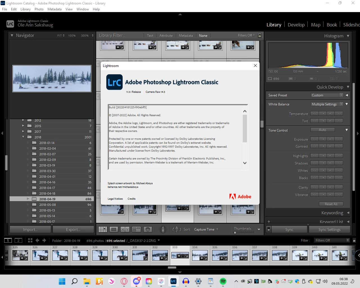The height and width of the screenshot is (288, 360).
Task: Collapse the 2018 folder
Action: coord(23,137)
